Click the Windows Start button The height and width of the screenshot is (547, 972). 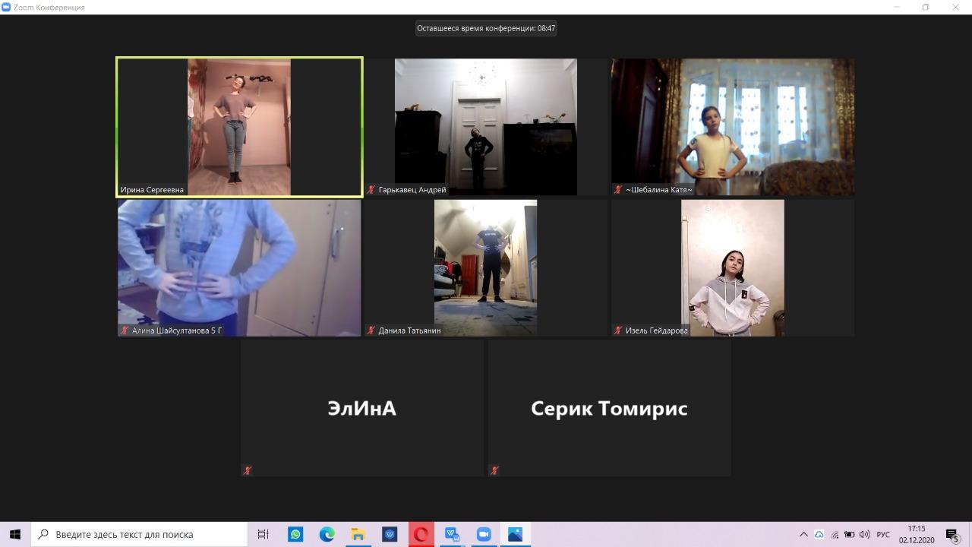[x=15, y=534]
